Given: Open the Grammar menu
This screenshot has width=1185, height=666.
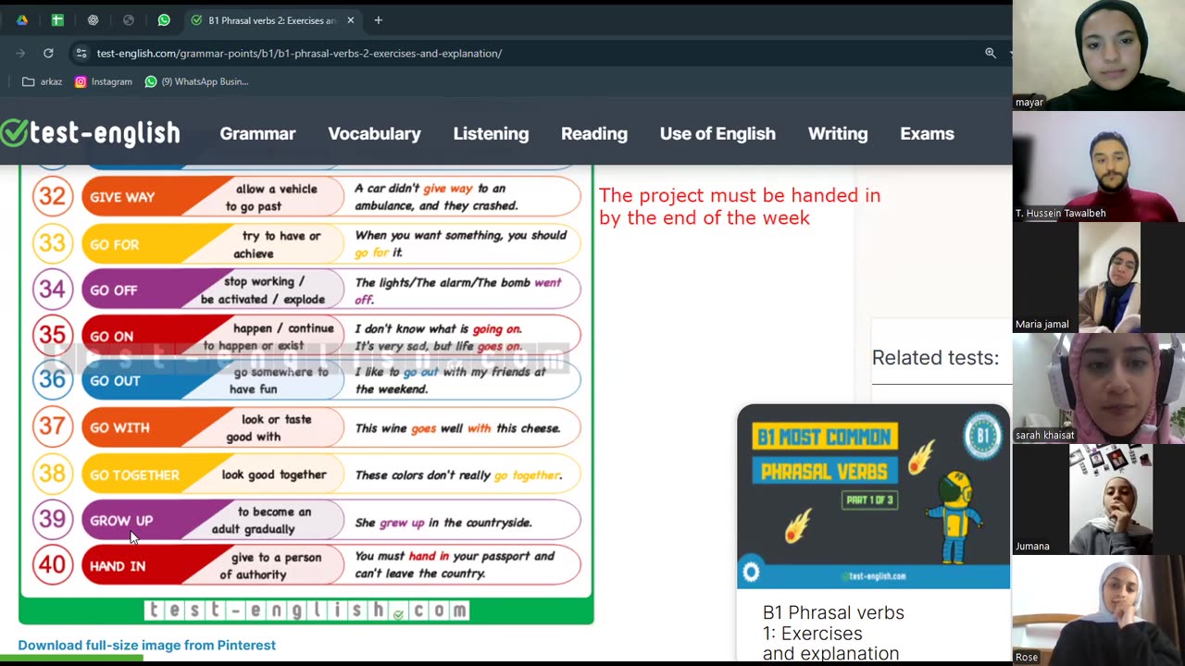Looking at the screenshot, I should point(257,134).
